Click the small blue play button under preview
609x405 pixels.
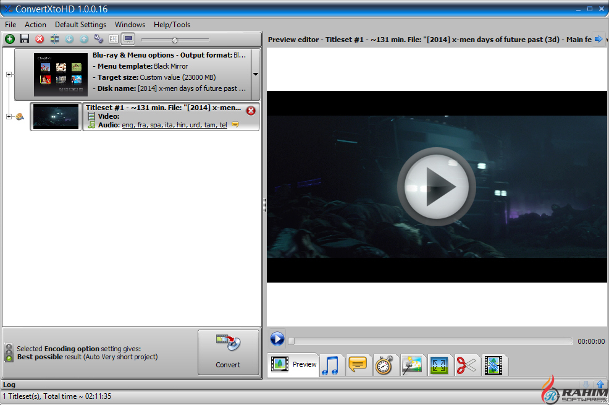[277, 339]
